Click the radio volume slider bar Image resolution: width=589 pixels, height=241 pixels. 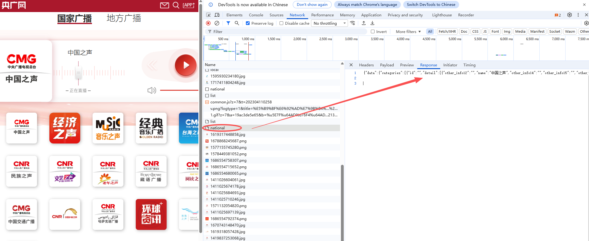[179, 90]
